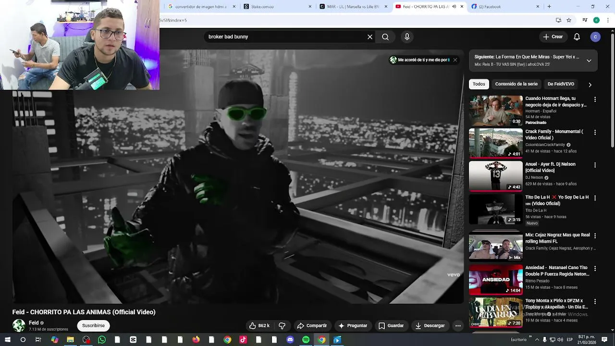Screen dimensions: 615x346
Task: Open WhatsApp from the taskbar
Action: [x=102, y=340]
